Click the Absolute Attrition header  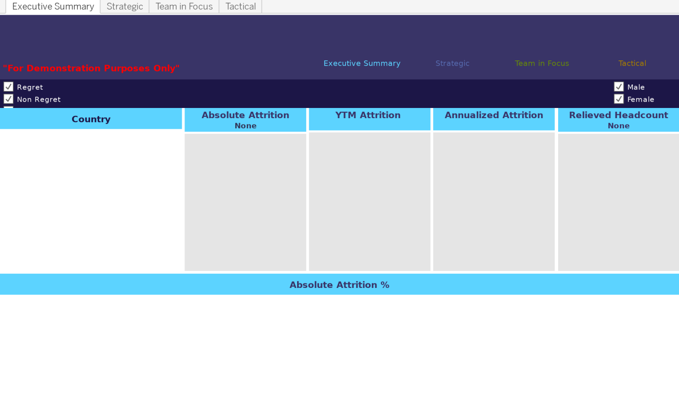[245, 120]
